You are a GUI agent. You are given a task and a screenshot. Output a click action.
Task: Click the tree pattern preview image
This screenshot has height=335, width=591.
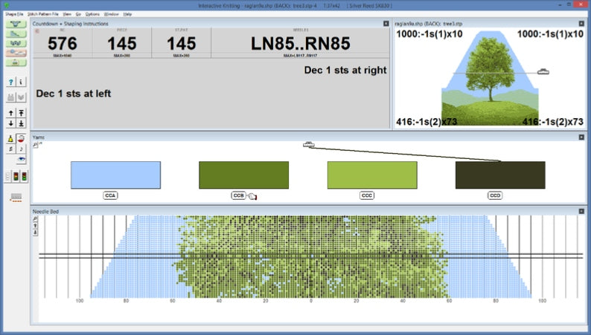[x=490, y=78]
